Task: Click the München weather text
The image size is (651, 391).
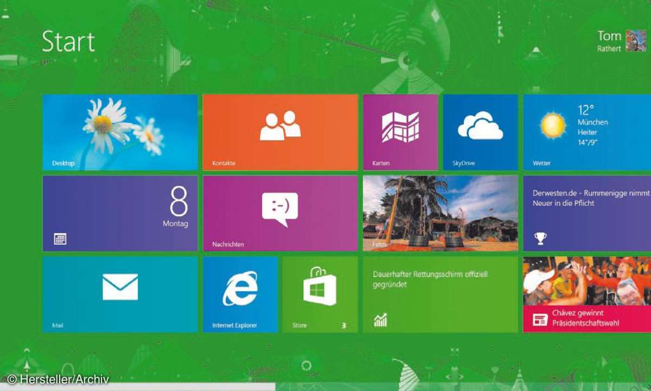Action: tap(592, 122)
